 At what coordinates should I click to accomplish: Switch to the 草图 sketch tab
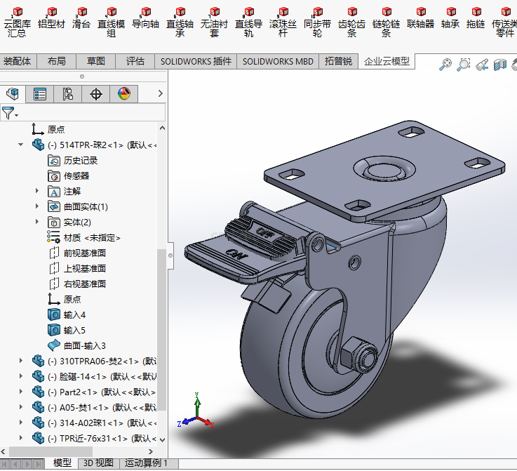point(95,61)
